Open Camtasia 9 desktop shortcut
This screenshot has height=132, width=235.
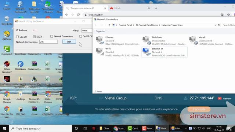(x=7, y=51)
